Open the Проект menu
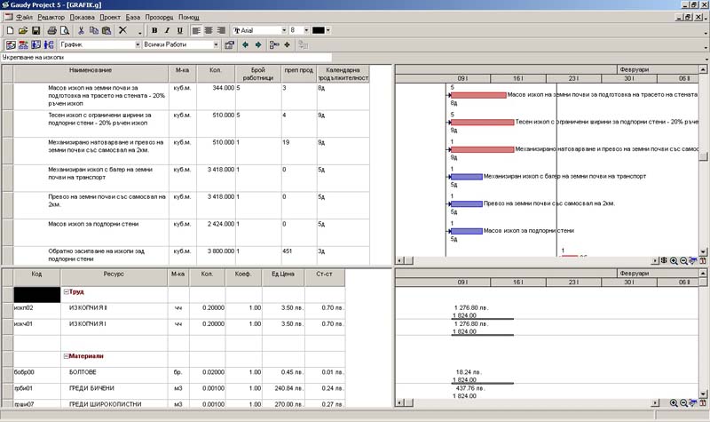This screenshot has height=422, width=710. pos(110,17)
